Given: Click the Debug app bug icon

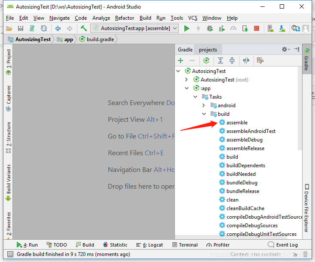Looking at the screenshot, I should tap(210, 28).
